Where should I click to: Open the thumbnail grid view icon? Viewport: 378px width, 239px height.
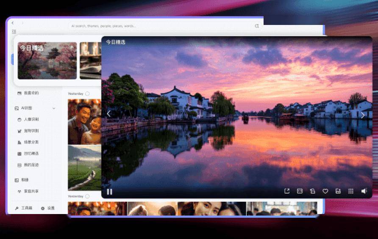tap(351, 191)
